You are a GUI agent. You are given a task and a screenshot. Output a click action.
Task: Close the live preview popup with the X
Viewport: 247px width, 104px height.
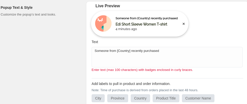click(x=183, y=24)
